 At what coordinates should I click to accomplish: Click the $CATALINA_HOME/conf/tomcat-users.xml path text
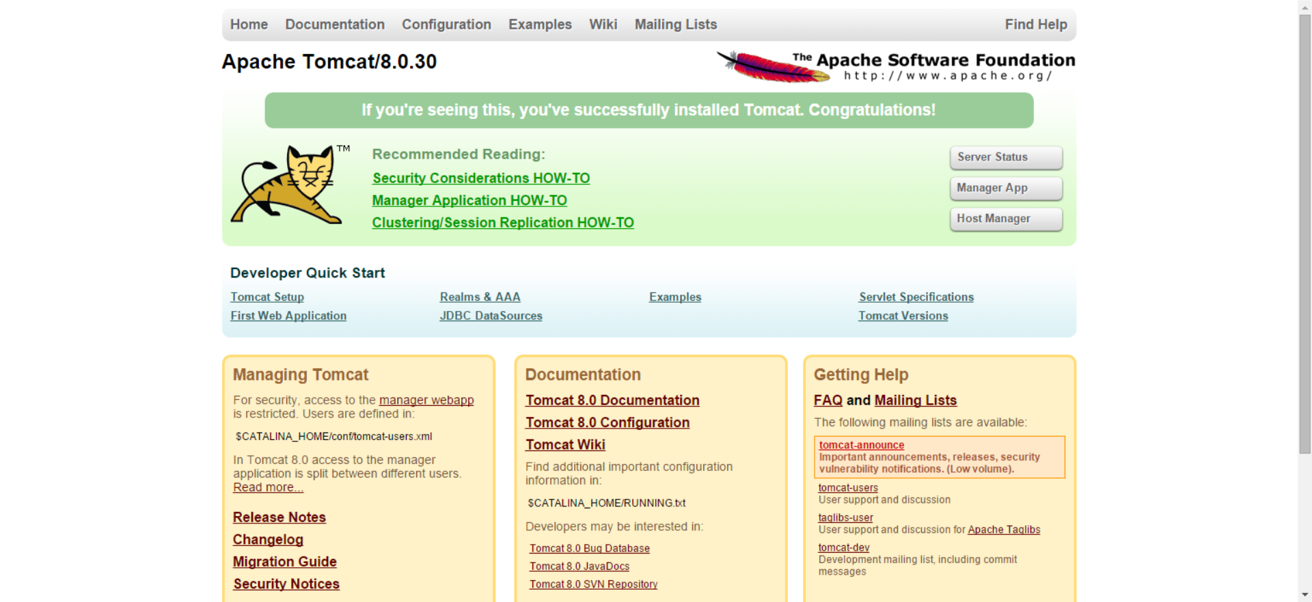point(334,437)
